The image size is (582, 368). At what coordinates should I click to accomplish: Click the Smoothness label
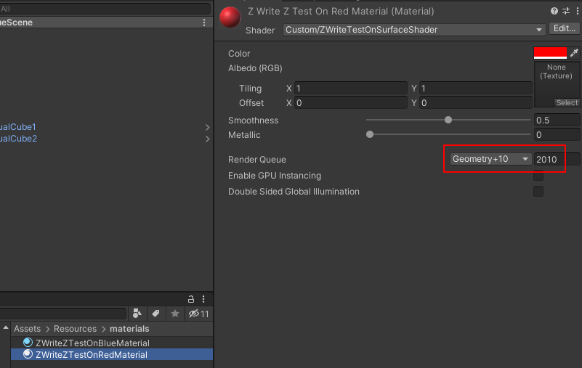coord(253,120)
